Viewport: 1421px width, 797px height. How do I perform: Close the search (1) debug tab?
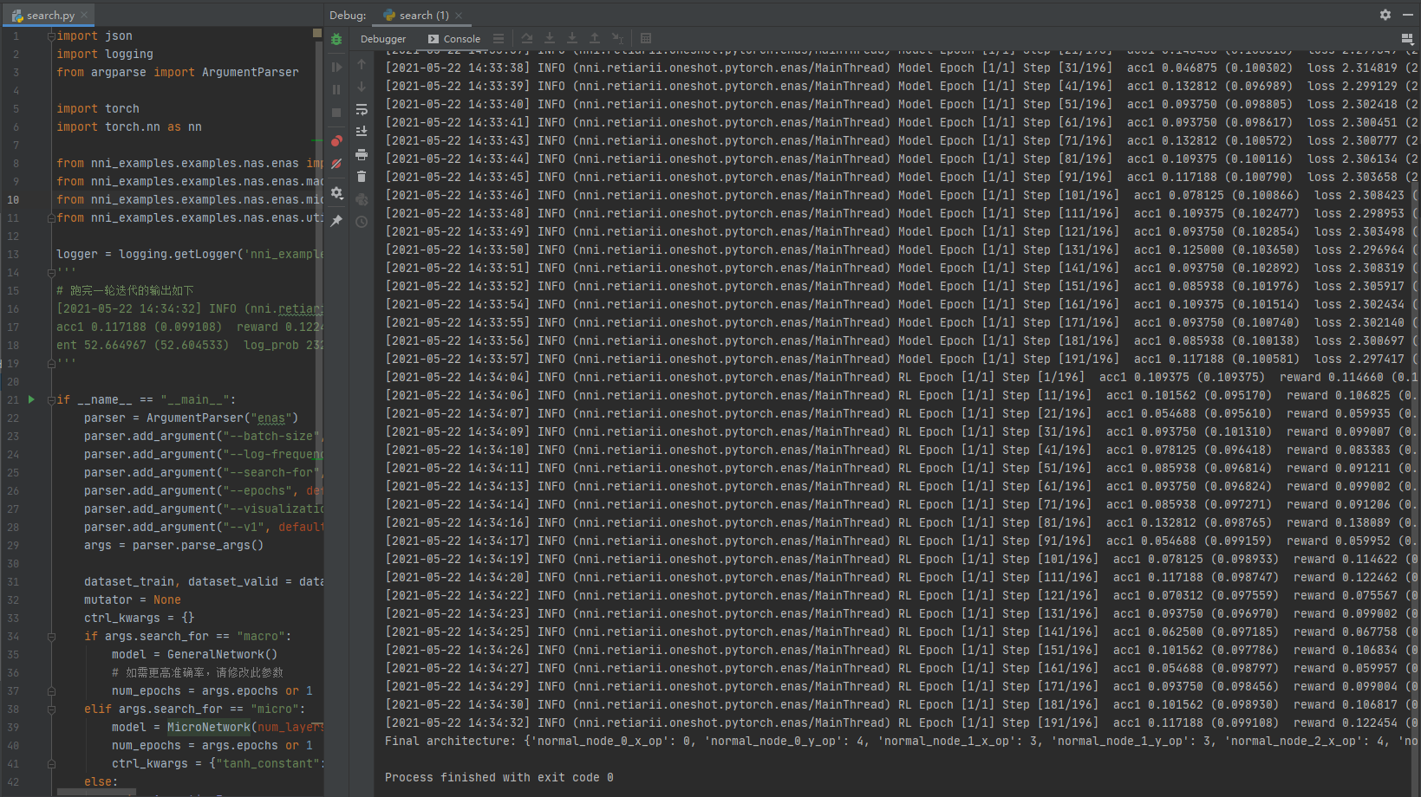pos(459,16)
